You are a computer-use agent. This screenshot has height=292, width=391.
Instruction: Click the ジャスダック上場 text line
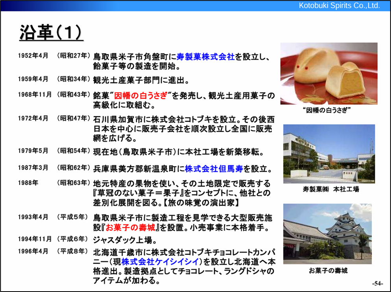point(124,239)
